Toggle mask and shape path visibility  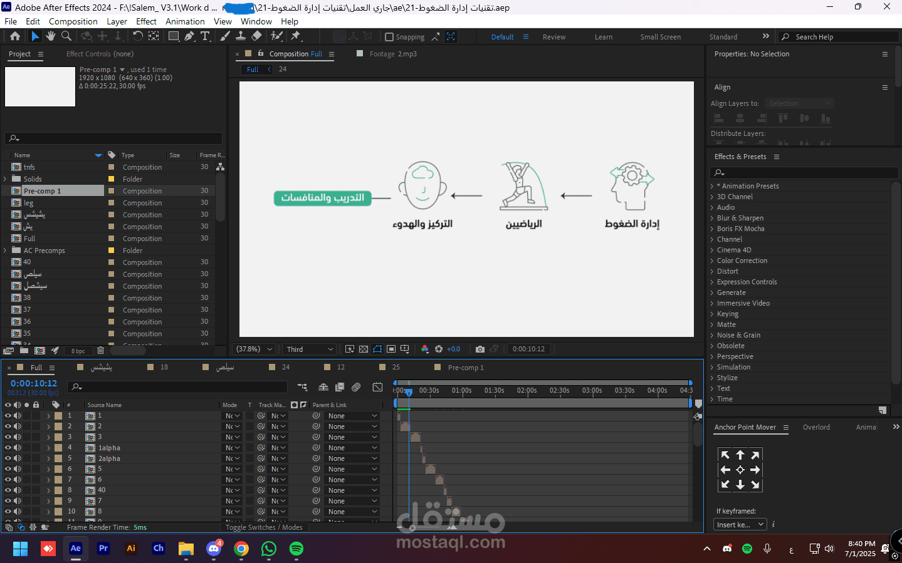click(377, 349)
